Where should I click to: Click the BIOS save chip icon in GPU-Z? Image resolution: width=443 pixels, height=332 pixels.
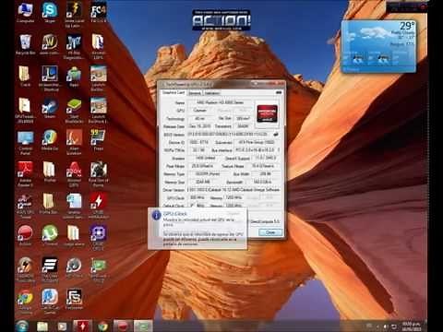[276, 135]
